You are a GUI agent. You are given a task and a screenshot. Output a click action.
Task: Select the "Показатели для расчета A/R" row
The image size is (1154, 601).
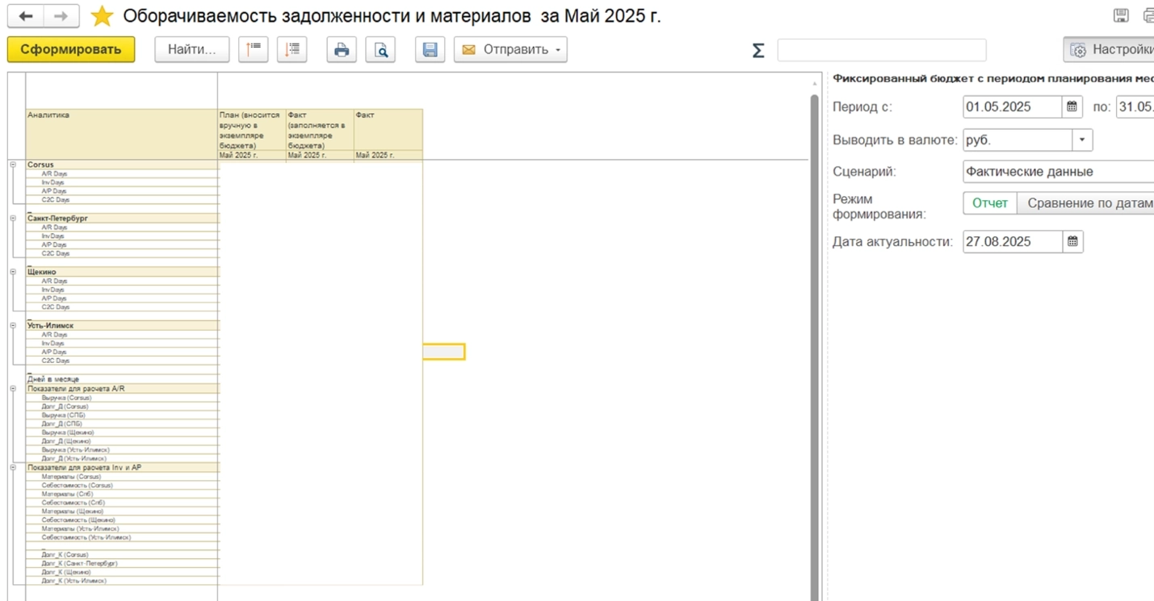(122, 388)
